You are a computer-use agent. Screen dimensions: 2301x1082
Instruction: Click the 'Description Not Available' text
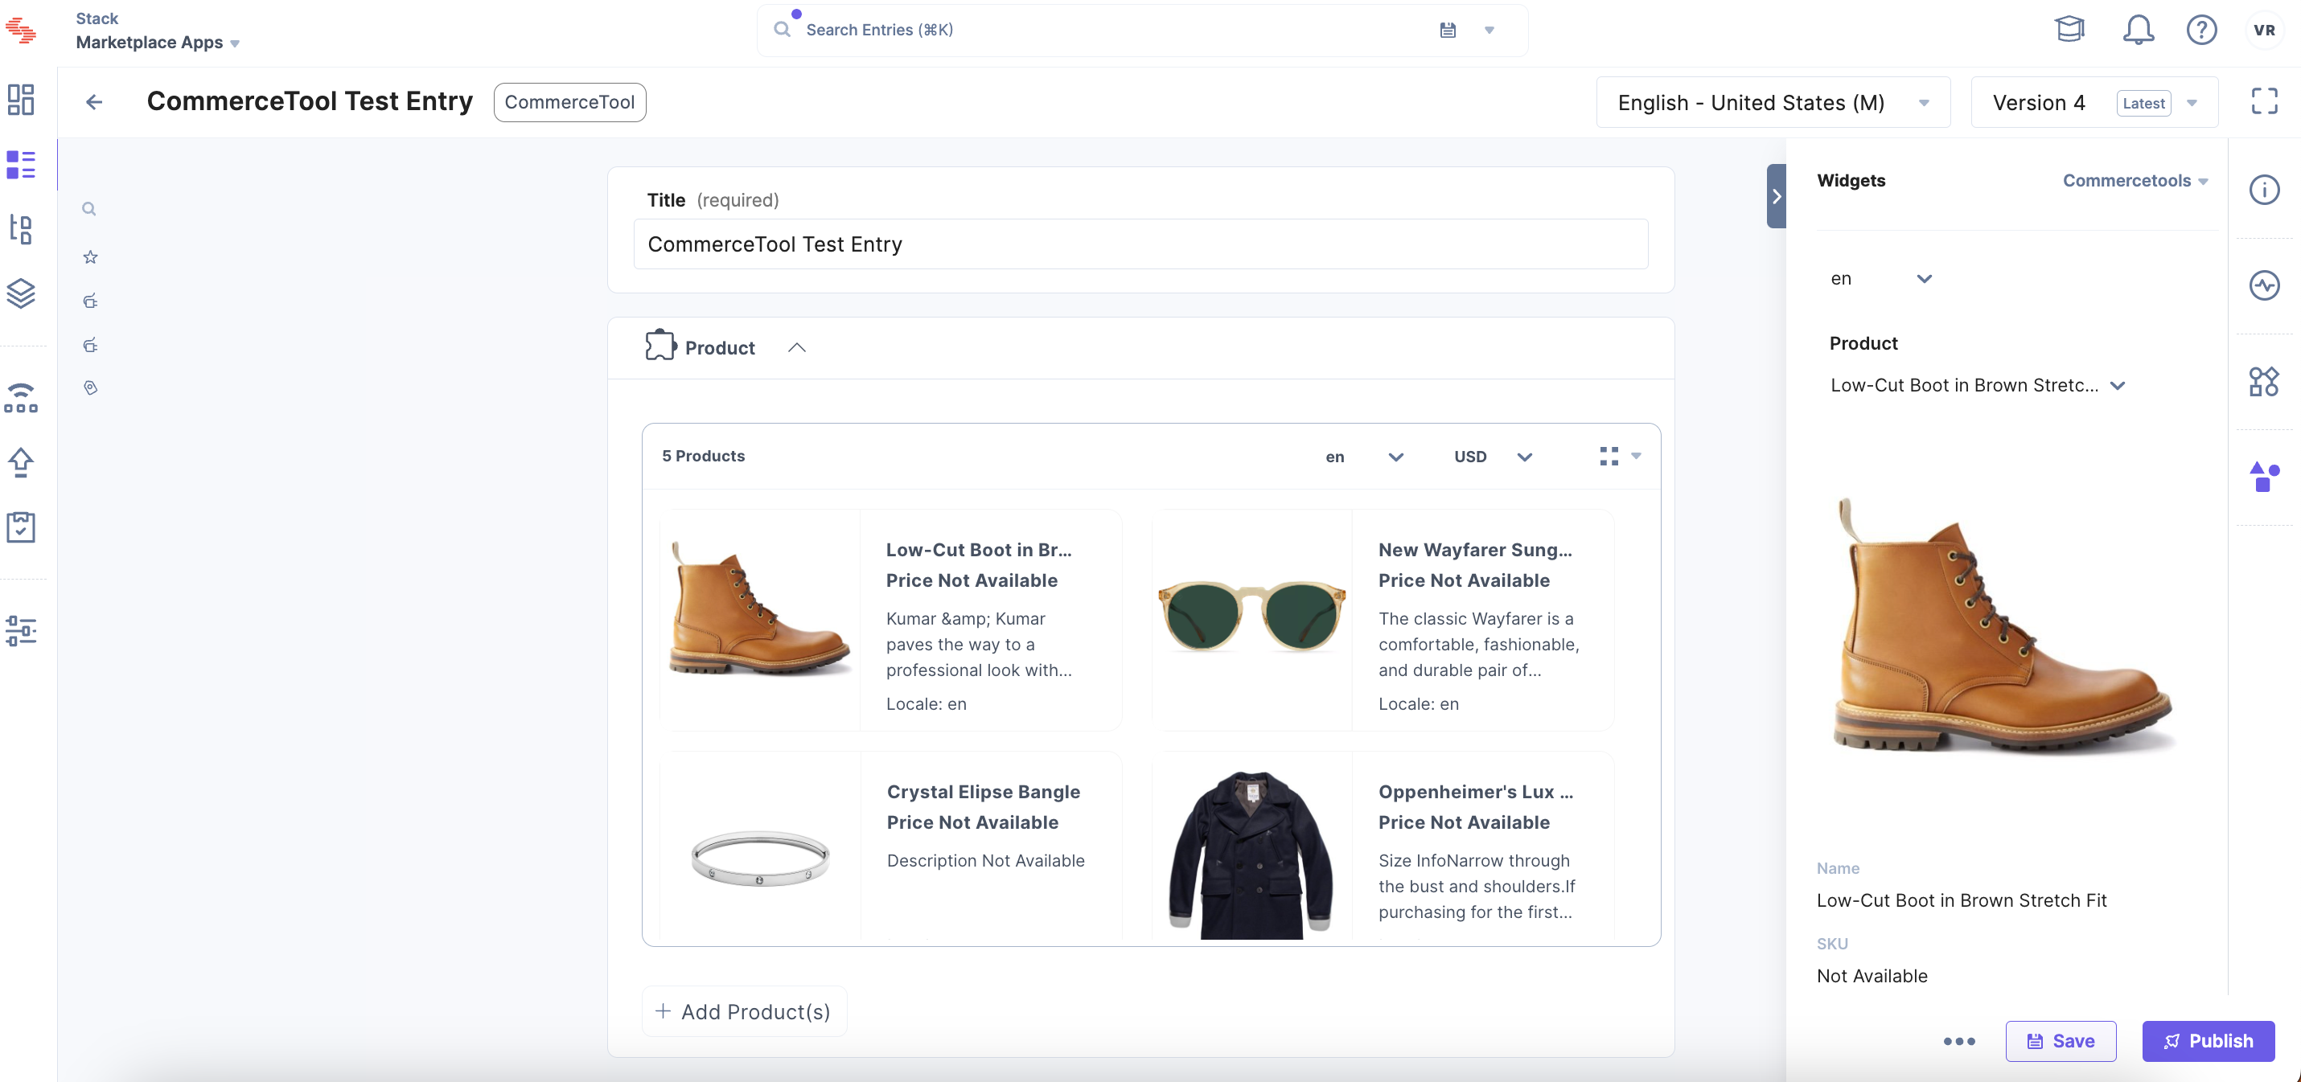click(x=985, y=861)
